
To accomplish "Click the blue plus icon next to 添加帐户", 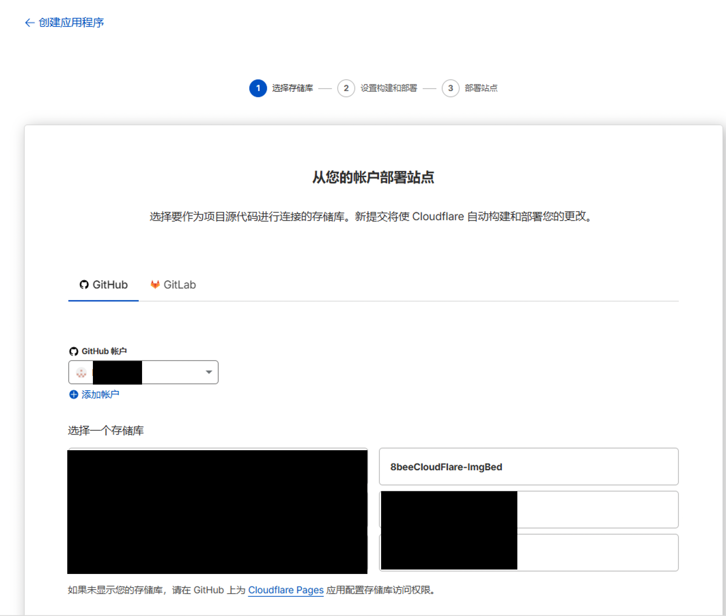I will tap(73, 394).
